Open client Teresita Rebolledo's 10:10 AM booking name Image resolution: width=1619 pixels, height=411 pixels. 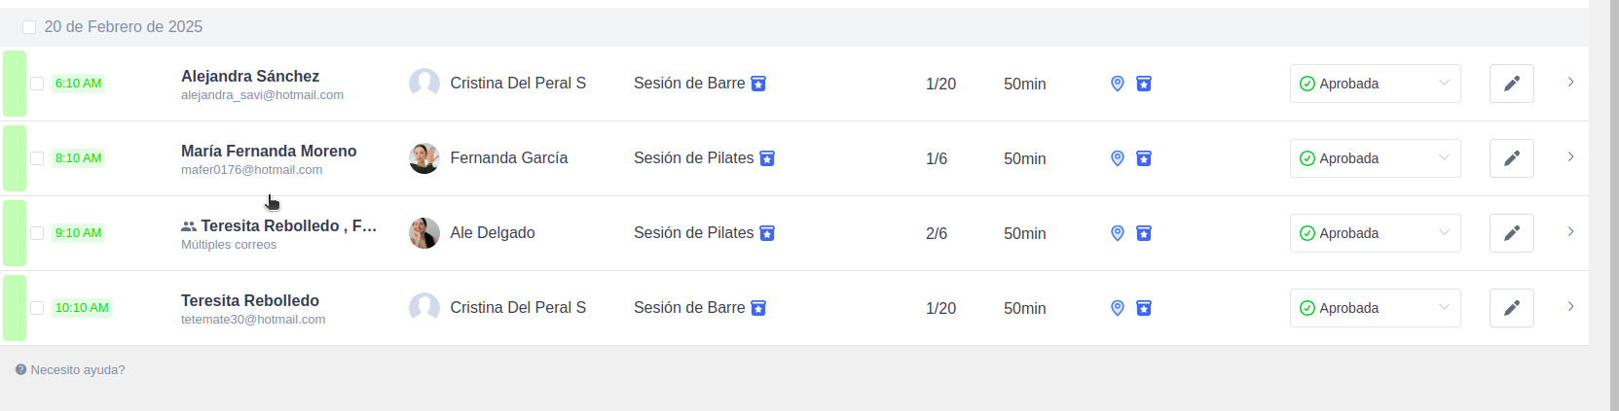(250, 301)
